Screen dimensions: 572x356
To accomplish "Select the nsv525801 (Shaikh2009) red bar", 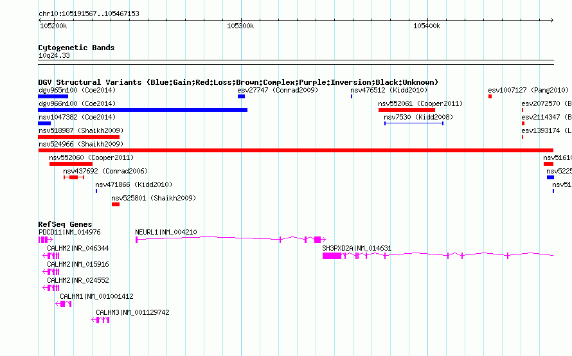I will click(x=116, y=204).
